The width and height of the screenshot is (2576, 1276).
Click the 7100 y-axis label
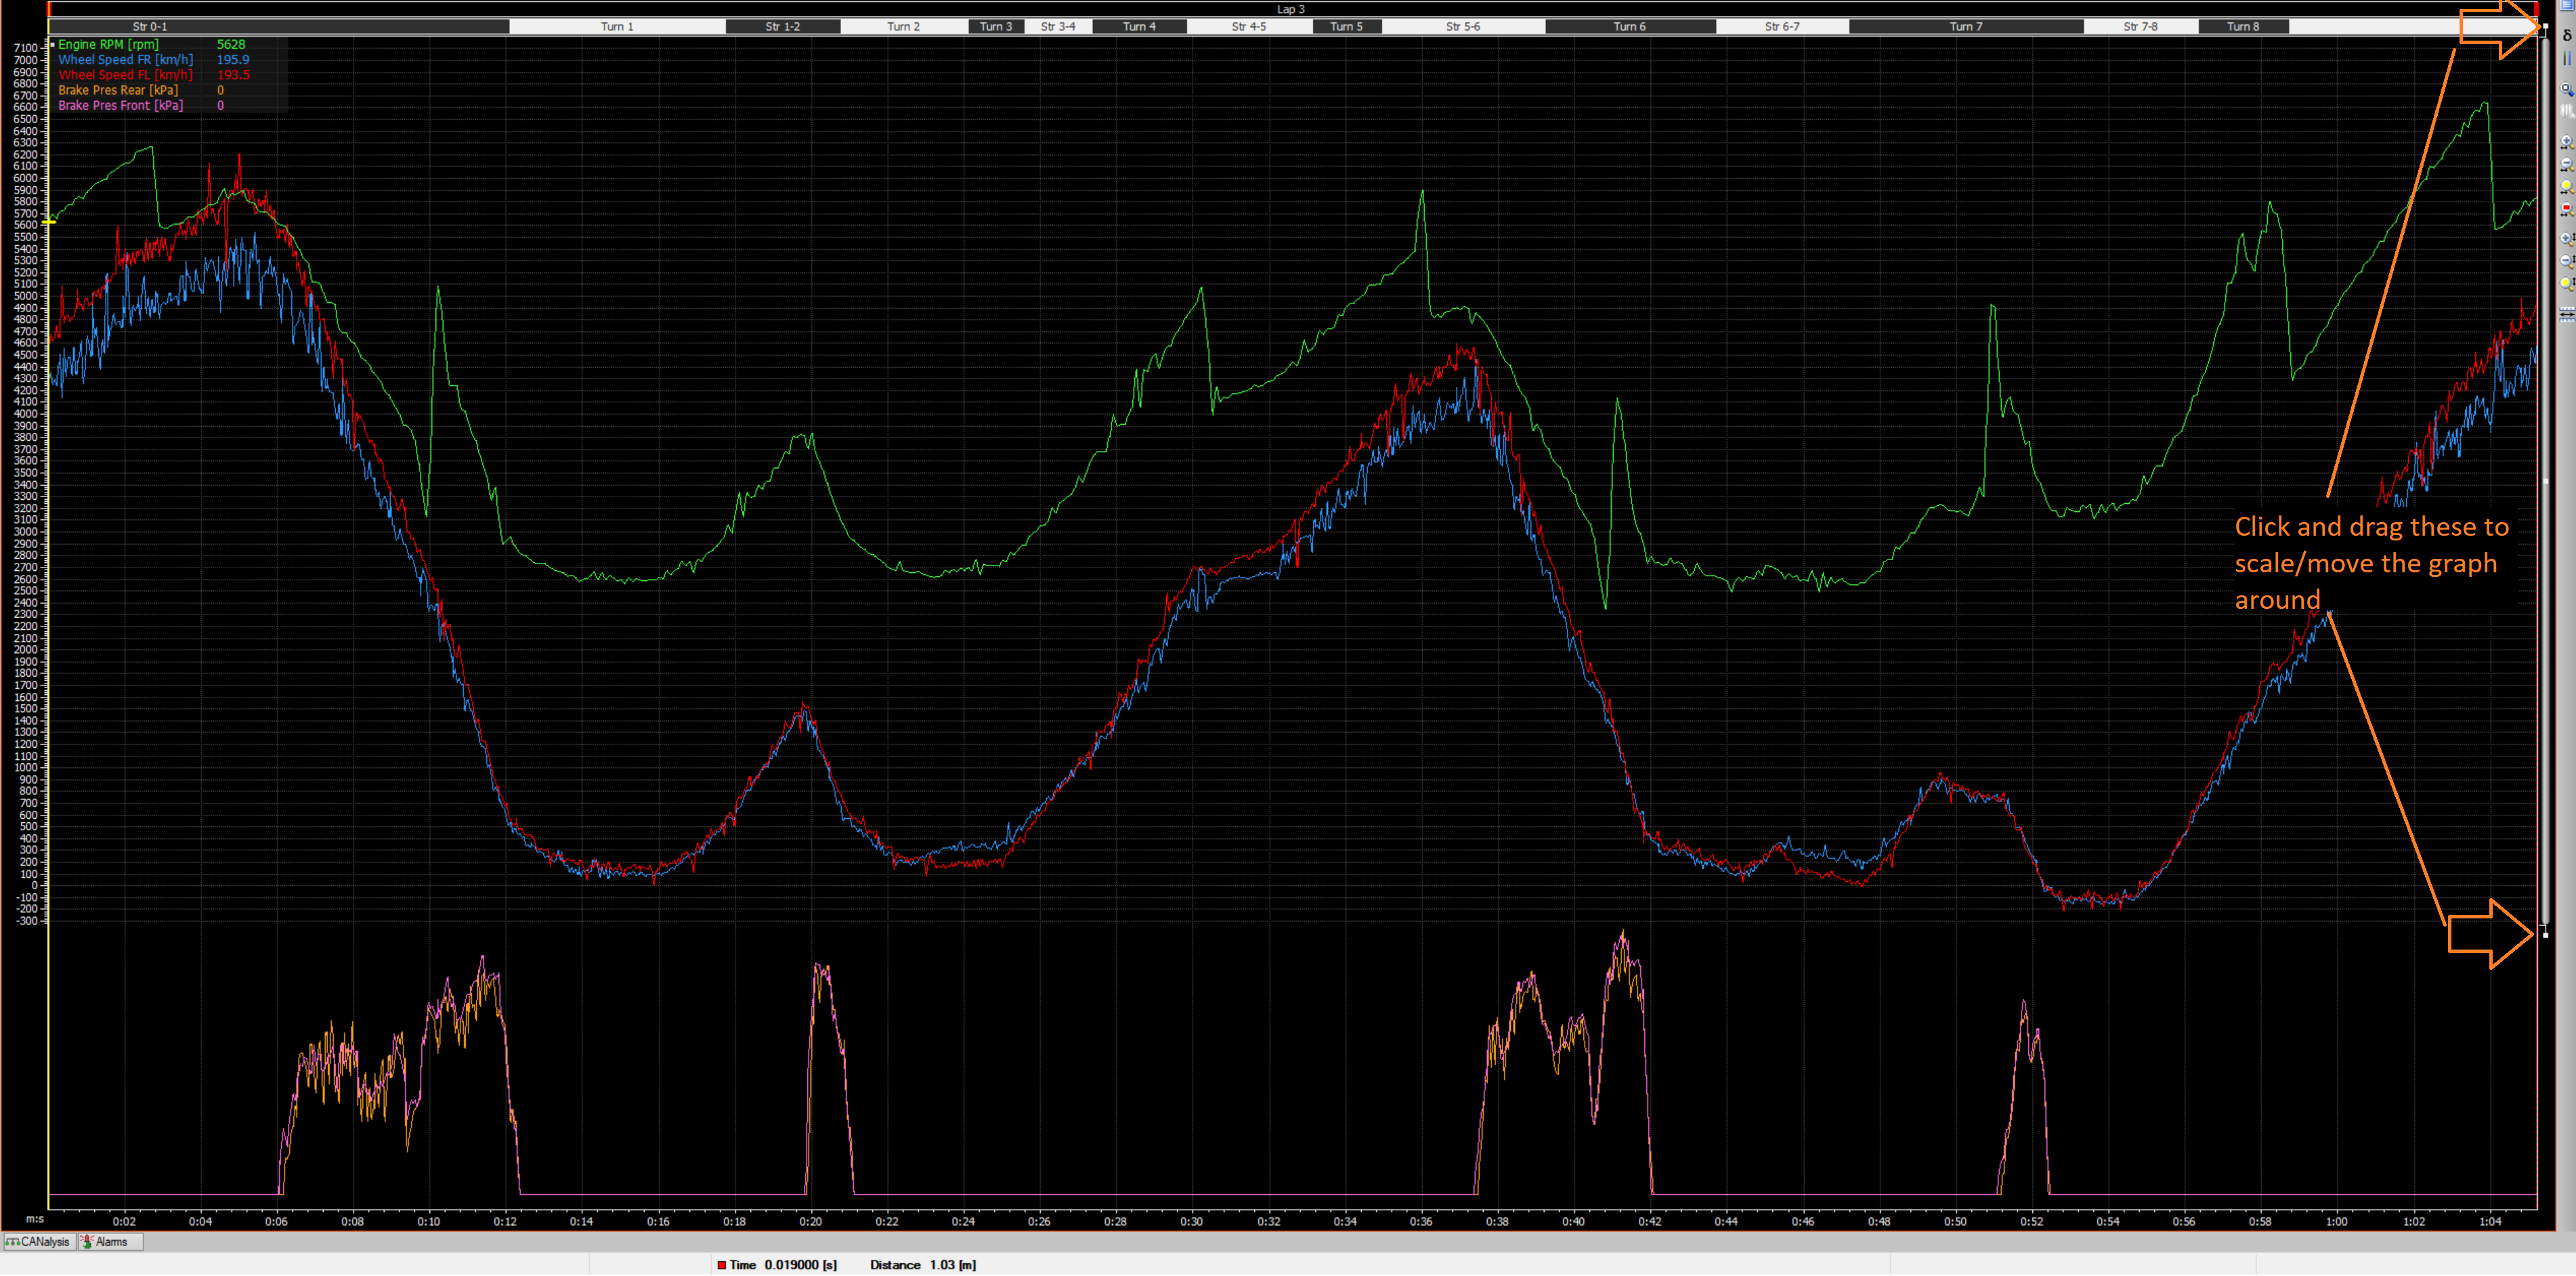[x=25, y=48]
